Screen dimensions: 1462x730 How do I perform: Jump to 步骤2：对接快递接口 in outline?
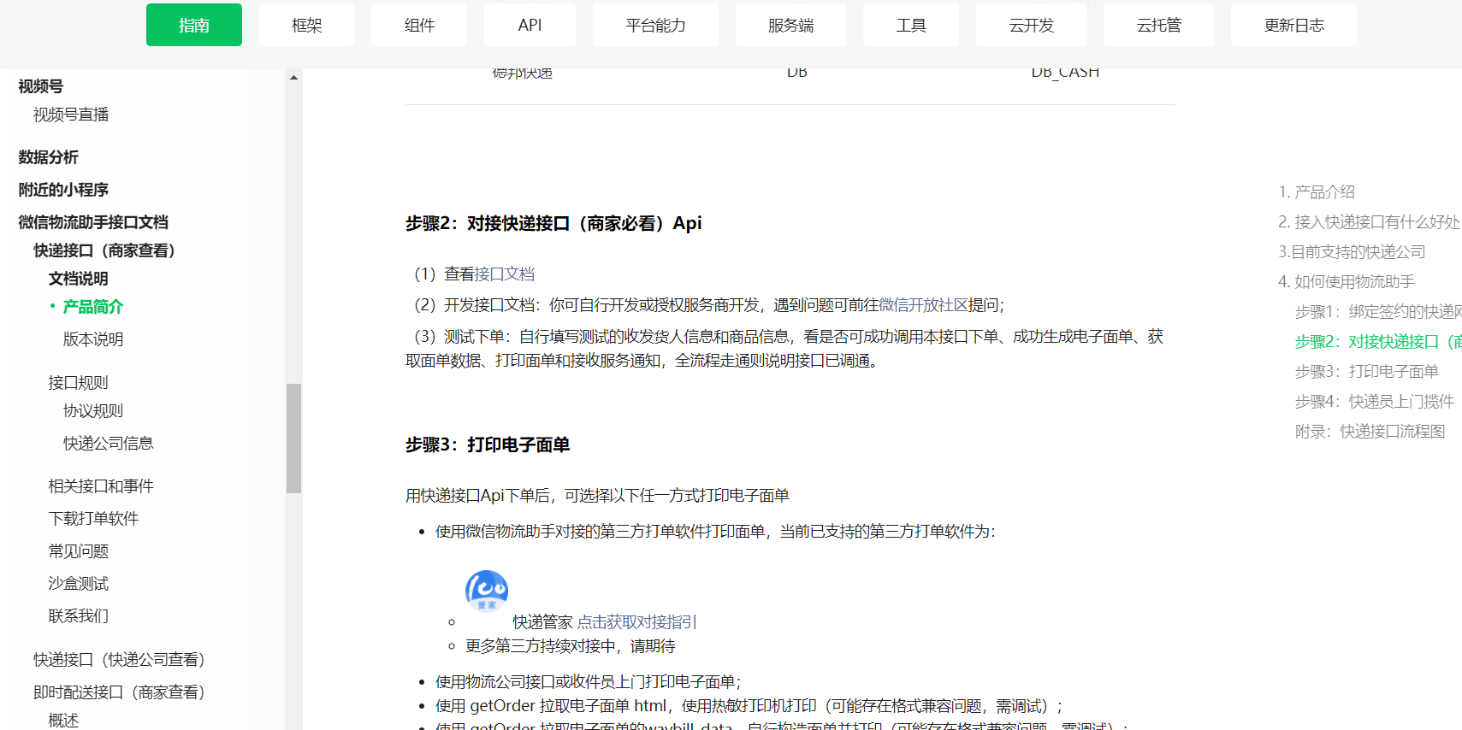(1378, 342)
